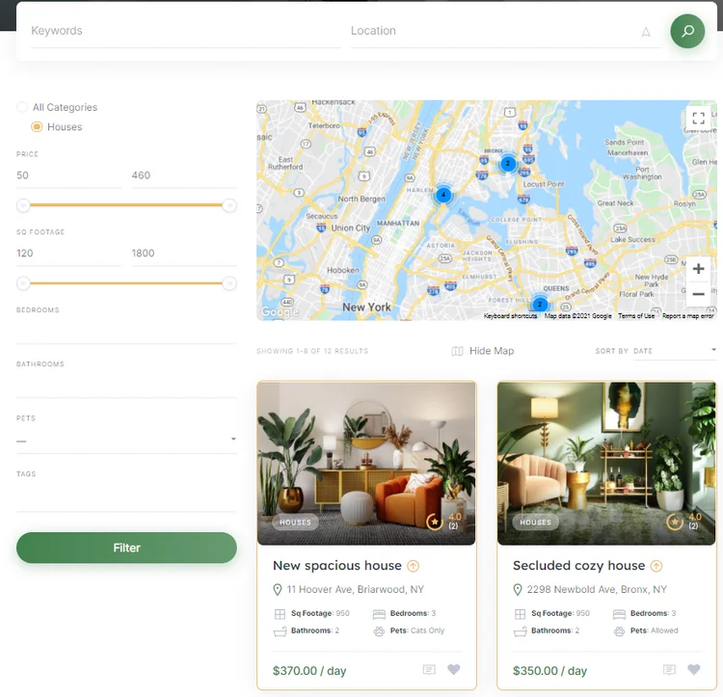723x697 pixels.
Task: Open the New spacious house listing title
Action: [337, 566]
